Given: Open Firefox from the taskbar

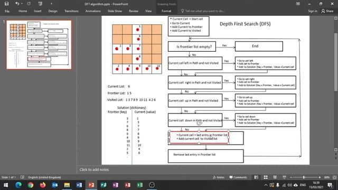Looking at the screenshot, I should [x=43, y=185].
